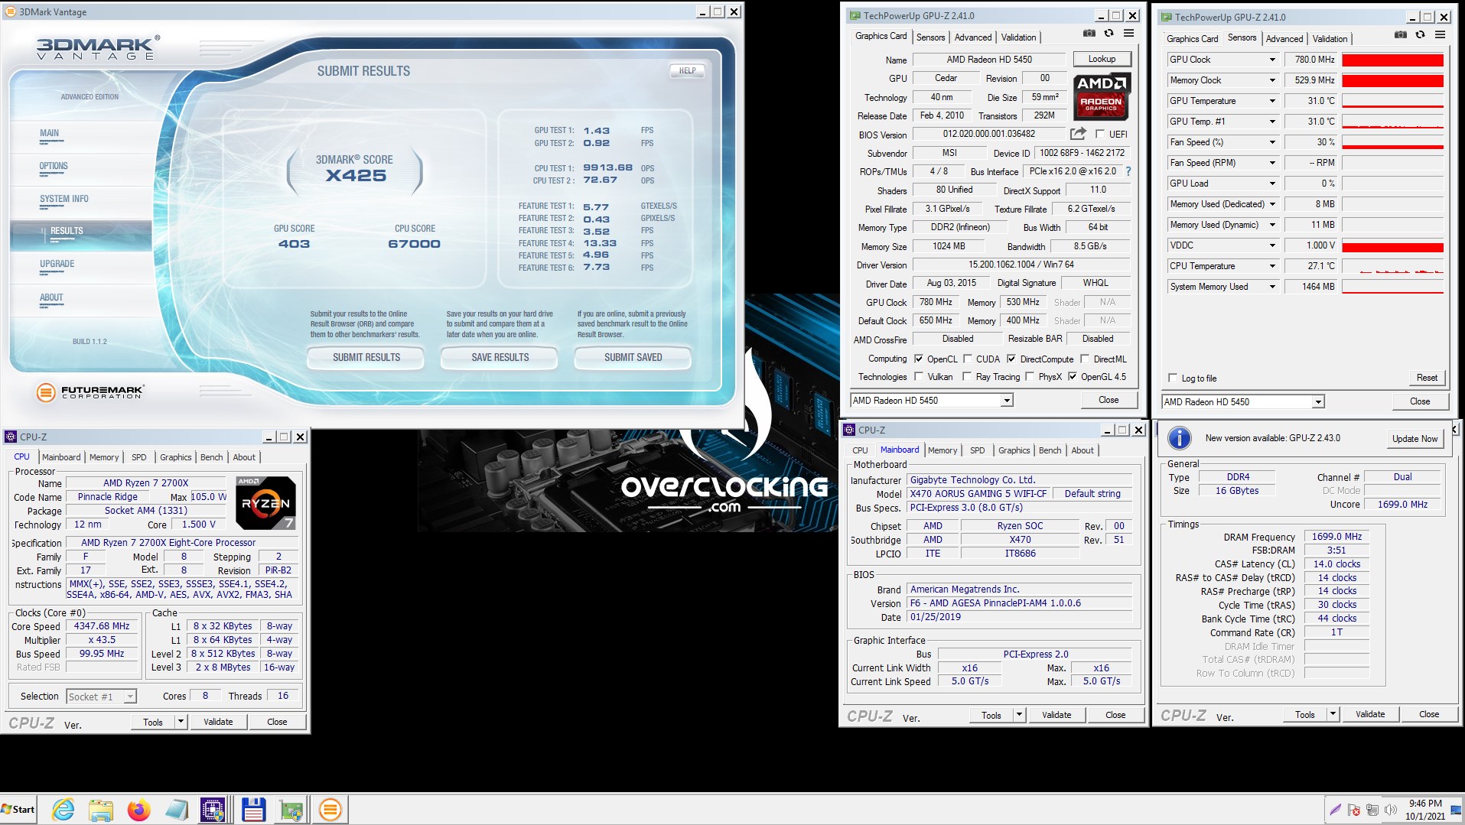Switch to GPU-Z via its taskbar icon
Image resolution: width=1465 pixels, height=825 pixels.
pos(291,810)
